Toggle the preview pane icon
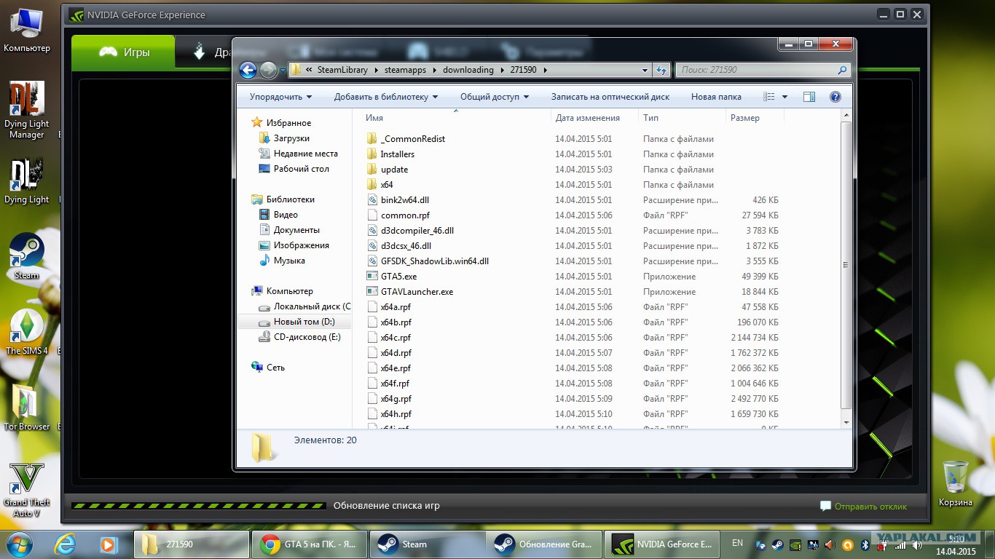The width and height of the screenshot is (995, 559). click(809, 97)
